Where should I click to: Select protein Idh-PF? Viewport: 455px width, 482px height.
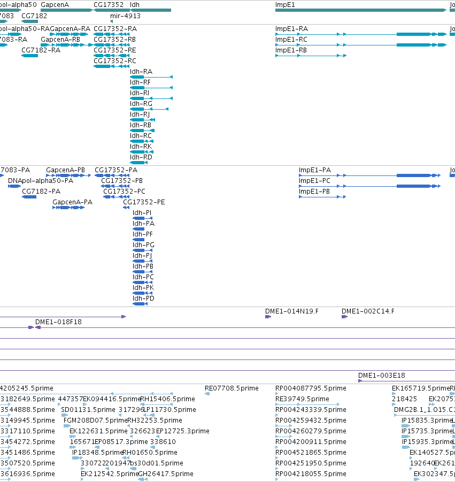point(143,234)
